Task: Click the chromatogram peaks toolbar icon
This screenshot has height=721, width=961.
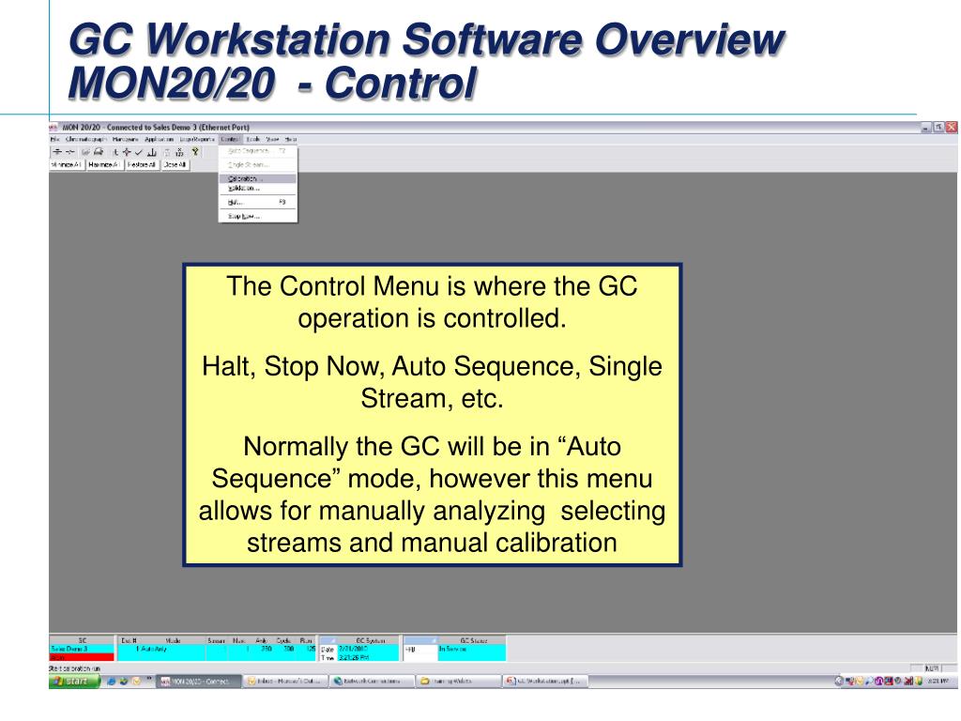Action: click(x=152, y=152)
